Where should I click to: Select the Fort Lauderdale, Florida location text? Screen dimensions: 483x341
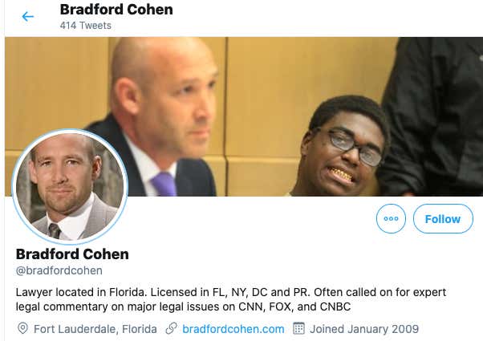click(x=95, y=329)
